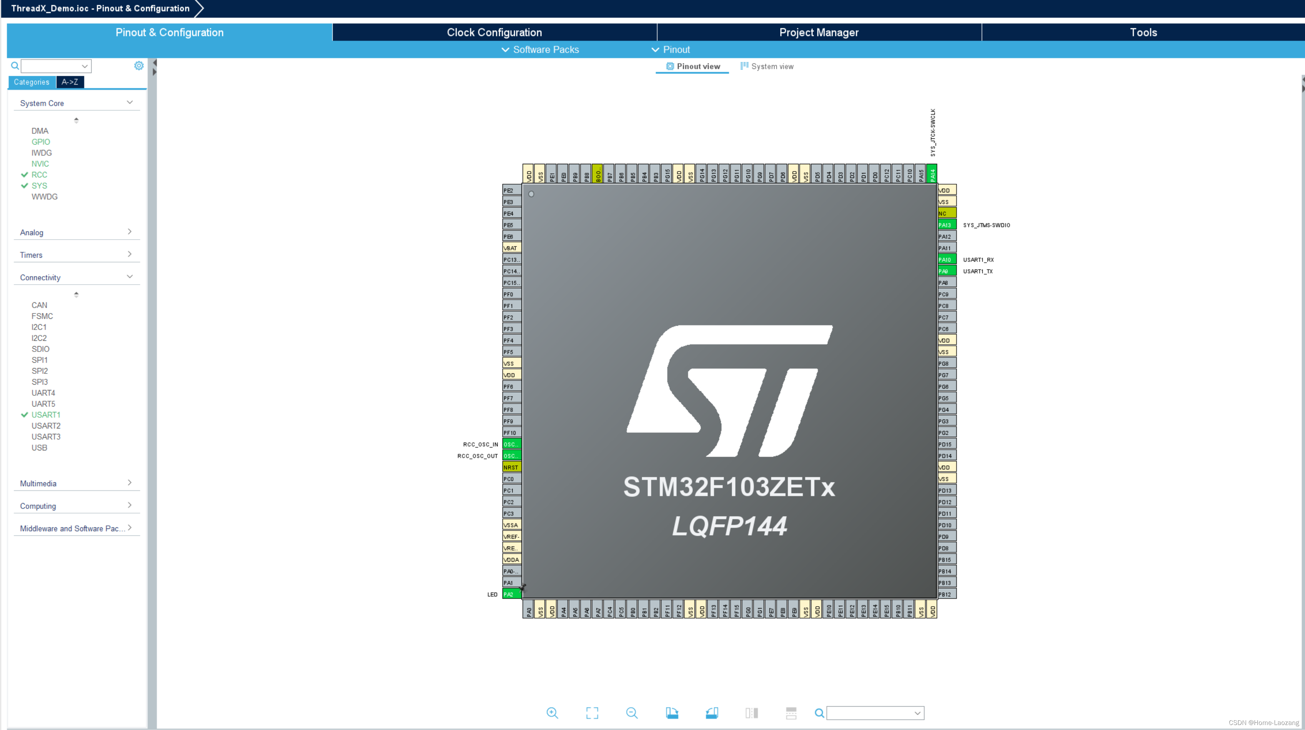The width and height of the screenshot is (1305, 730).
Task: Switch to the Project Manager tab
Action: [819, 32]
